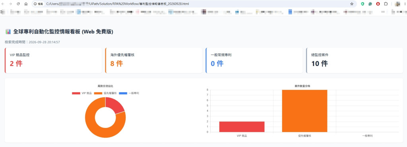Reload the page with the refresh icon
Screen dimensions: 407x147
(18, 4)
